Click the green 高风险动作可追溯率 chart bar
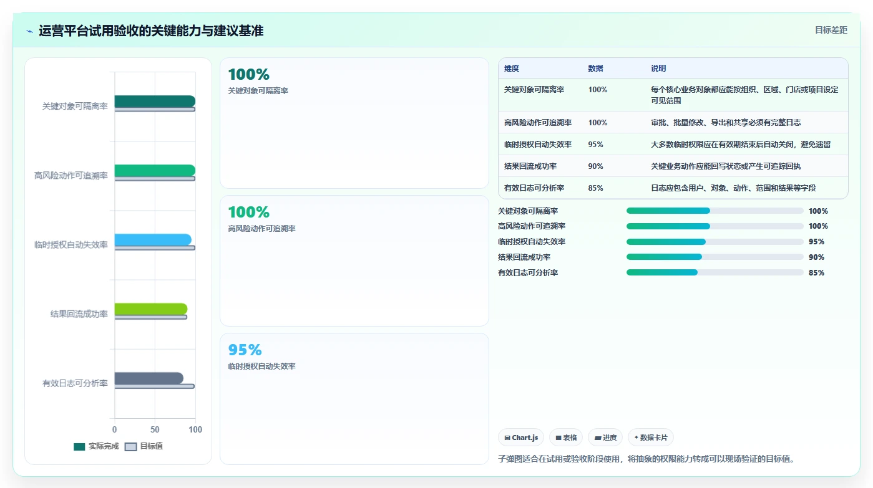873x488 pixels. 155,170
